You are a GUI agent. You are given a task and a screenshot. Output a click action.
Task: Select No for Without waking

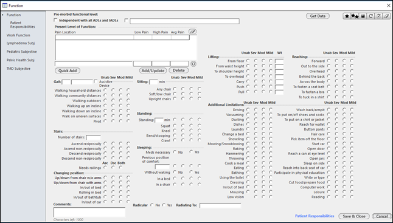[x=175, y=172]
